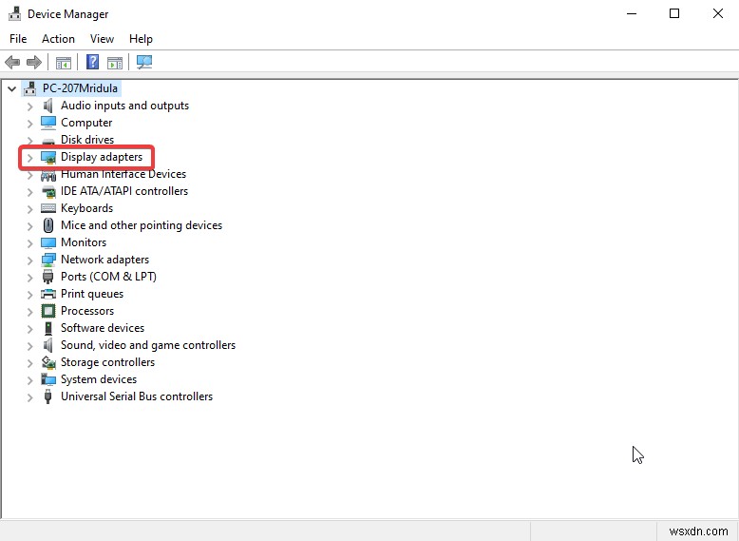Click the Network adapters icon

point(48,260)
